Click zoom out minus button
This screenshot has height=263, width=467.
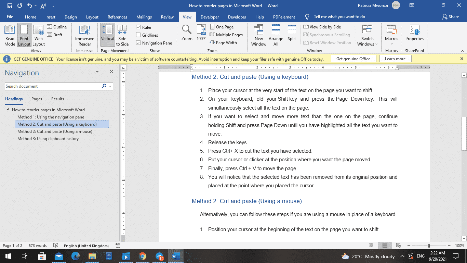click(x=409, y=246)
